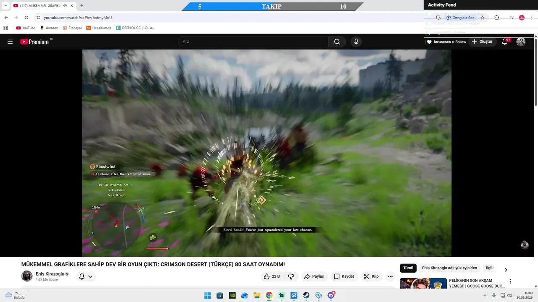Open Chrome tab search dropdown
This screenshot has height=302, width=538.
pyautogui.click(x=5, y=6)
